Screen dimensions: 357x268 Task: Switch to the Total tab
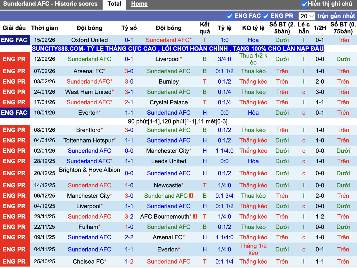[114, 4]
